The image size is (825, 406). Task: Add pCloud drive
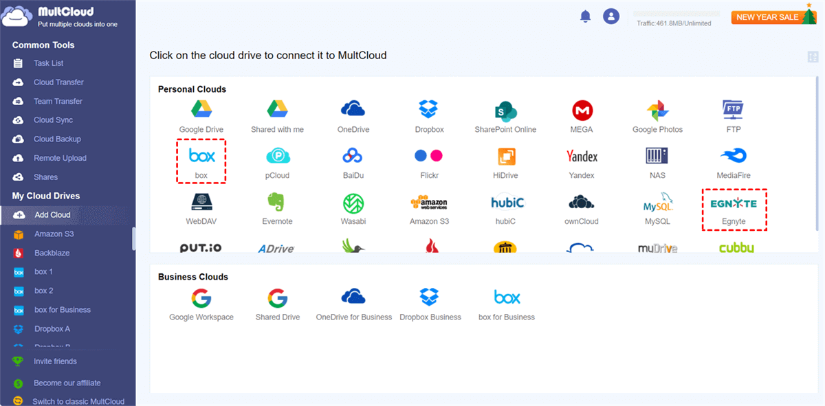(x=277, y=157)
